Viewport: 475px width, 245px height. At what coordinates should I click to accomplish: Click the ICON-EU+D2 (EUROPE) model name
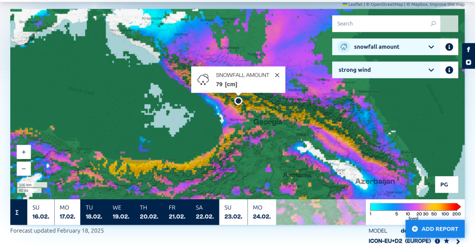click(399, 241)
